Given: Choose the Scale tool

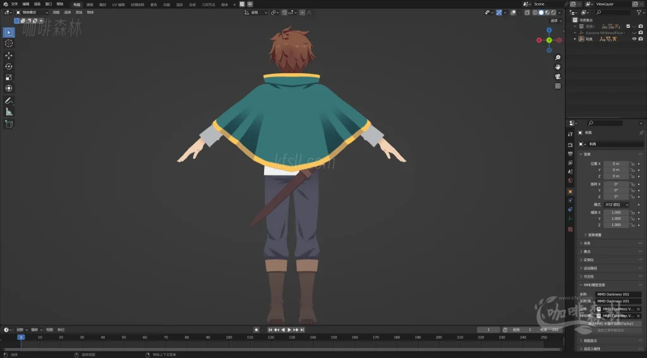Looking at the screenshot, I should [x=9, y=78].
